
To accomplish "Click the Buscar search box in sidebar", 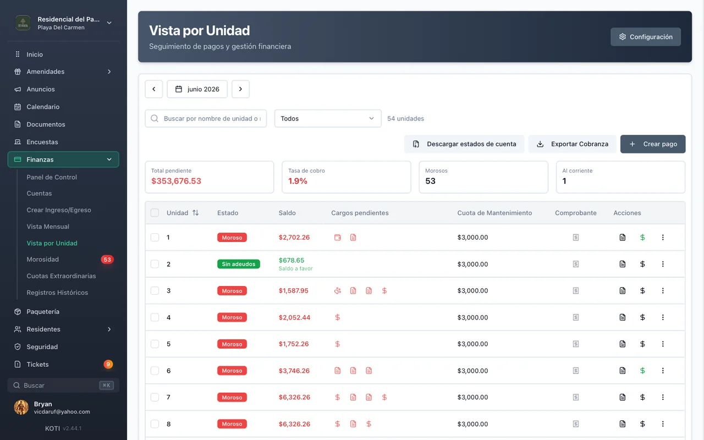I will point(63,386).
